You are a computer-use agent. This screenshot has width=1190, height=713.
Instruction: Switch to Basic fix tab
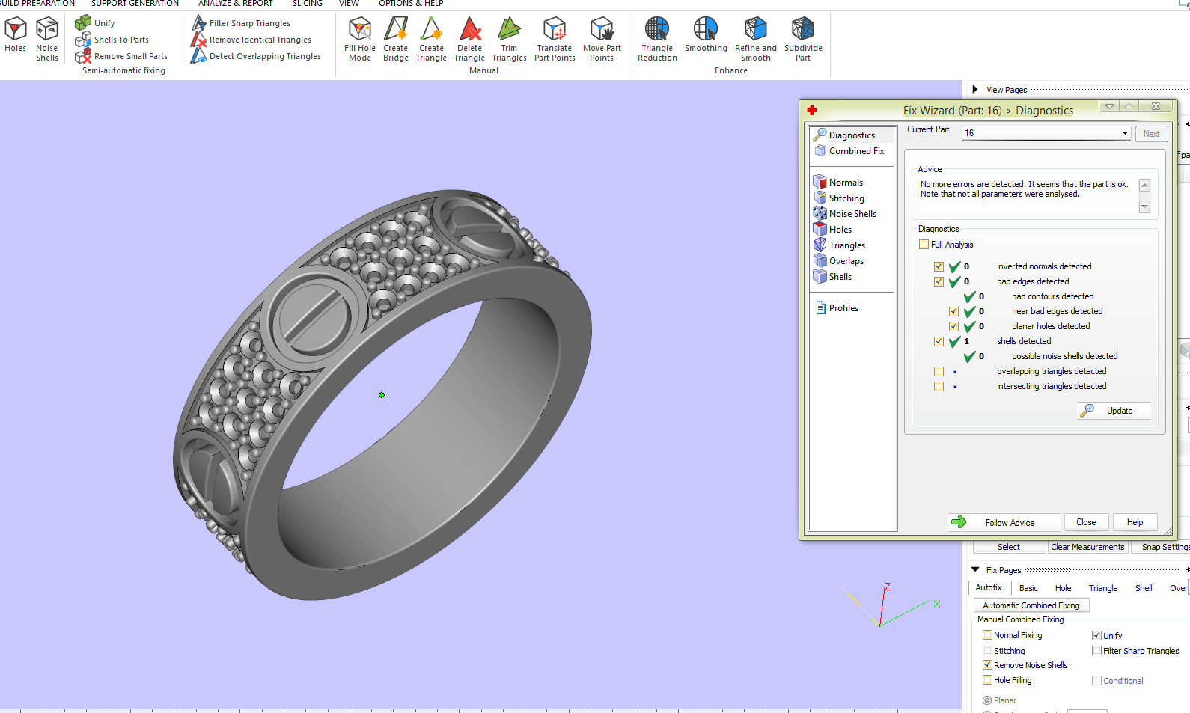(1028, 588)
